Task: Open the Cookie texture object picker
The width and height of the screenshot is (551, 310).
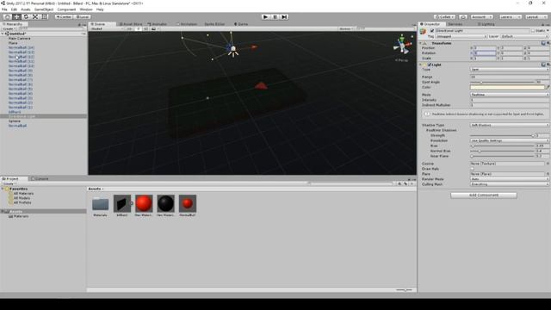Action: (x=548, y=164)
